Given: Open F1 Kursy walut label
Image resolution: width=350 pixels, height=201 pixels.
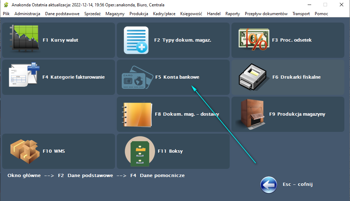Looking at the screenshot, I should pyautogui.click(x=60, y=40).
